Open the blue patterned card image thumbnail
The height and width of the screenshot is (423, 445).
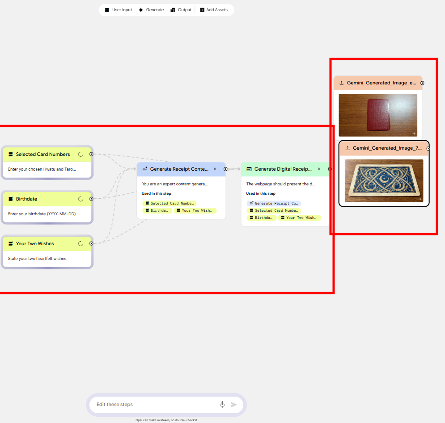click(x=384, y=180)
